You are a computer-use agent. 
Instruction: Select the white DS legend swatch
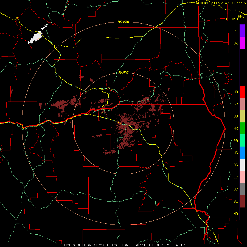point(242,165)
